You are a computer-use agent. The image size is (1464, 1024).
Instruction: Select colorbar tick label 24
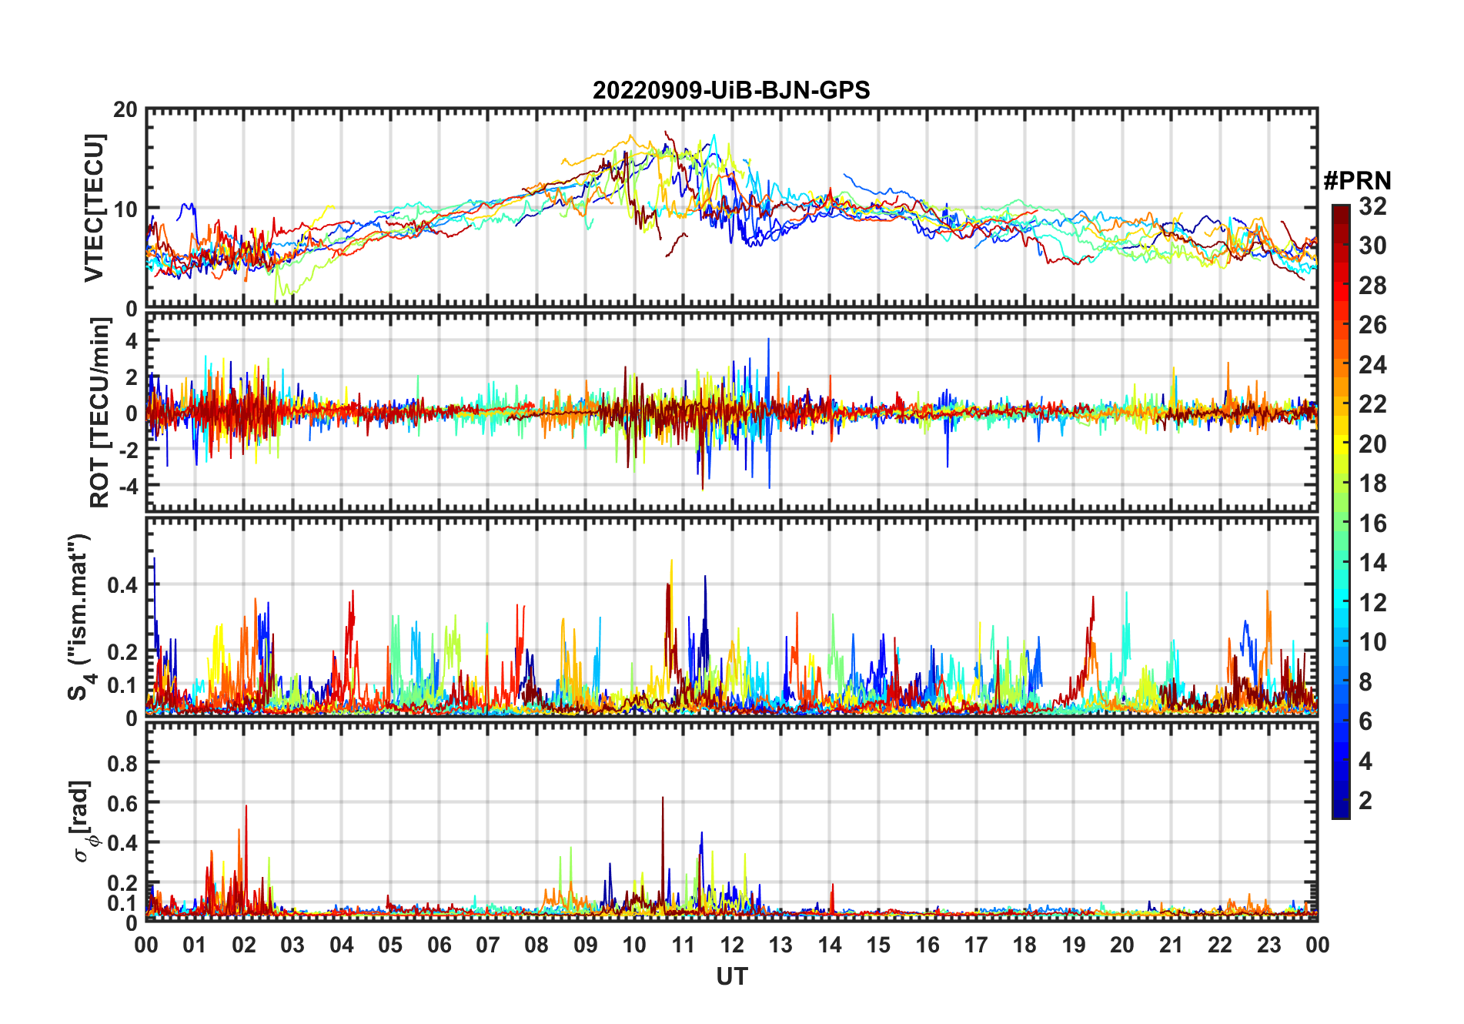coord(1372,365)
